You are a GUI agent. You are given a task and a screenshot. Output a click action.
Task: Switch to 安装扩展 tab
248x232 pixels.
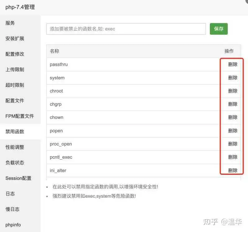(x=15, y=38)
